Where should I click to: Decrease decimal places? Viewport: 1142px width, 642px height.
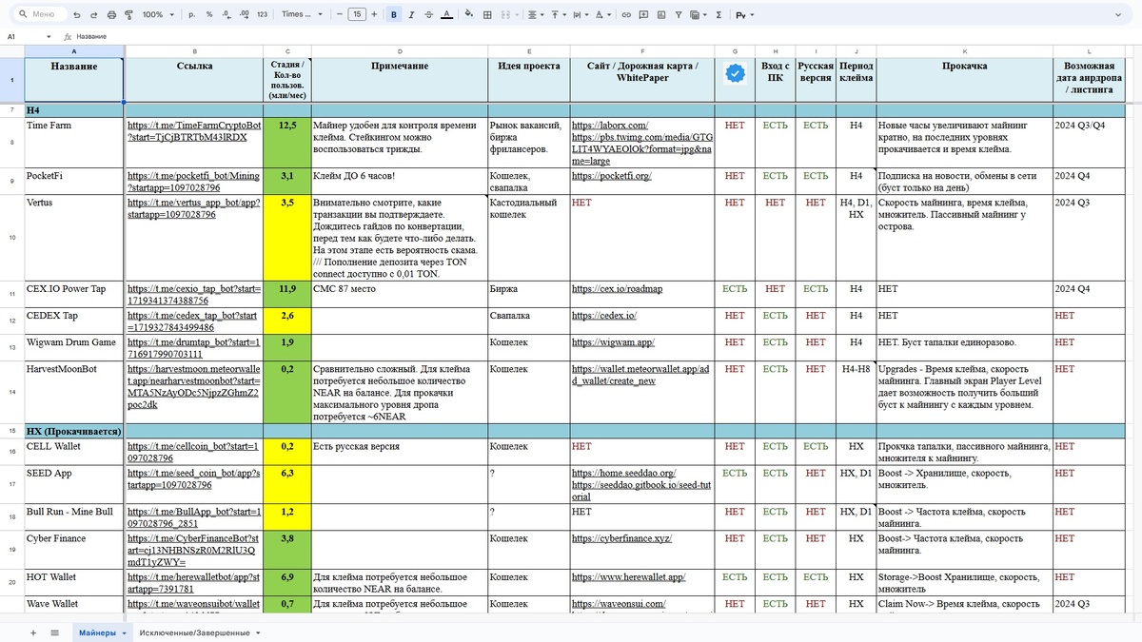226,14
